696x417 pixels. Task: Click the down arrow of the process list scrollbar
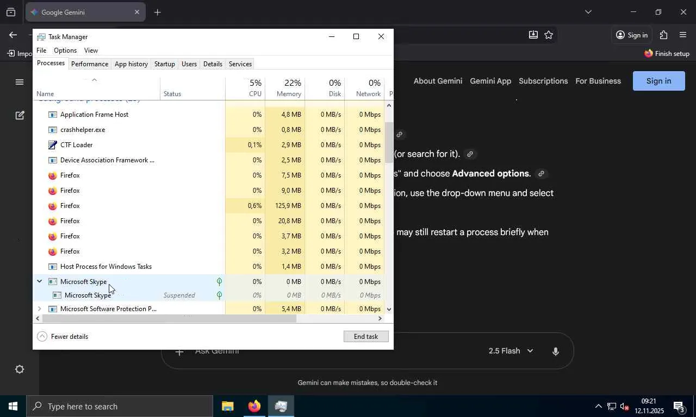tap(389, 309)
